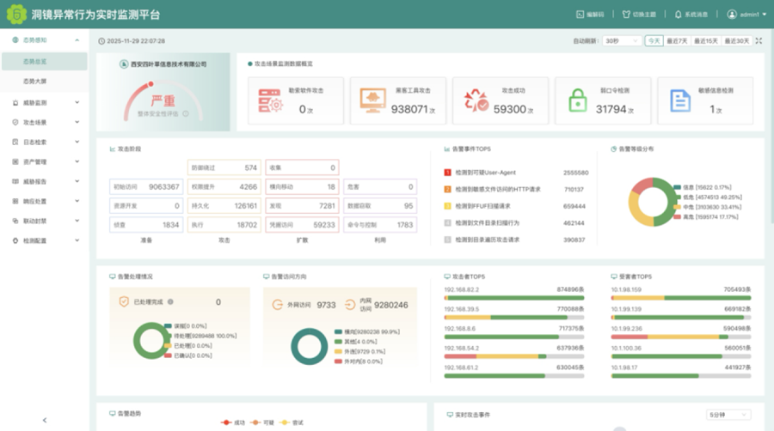774x431 pixels.
Task: Toggle fullscreen using the expand icon
Action: [759, 41]
